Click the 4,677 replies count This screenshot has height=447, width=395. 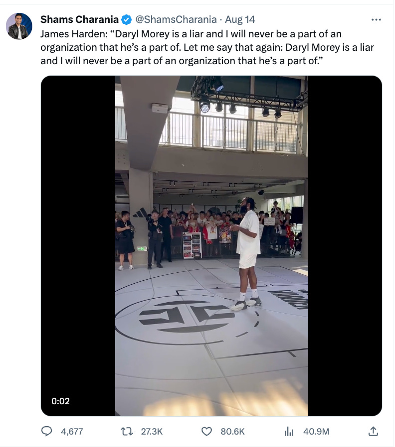[x=72, y=432]
